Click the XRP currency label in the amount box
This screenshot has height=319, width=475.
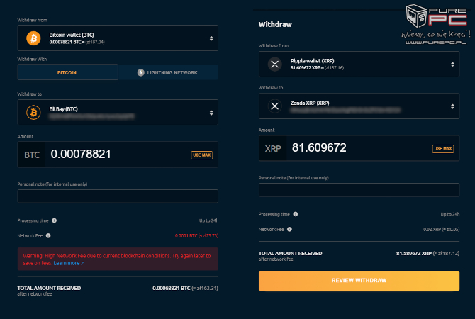(273, 149)
